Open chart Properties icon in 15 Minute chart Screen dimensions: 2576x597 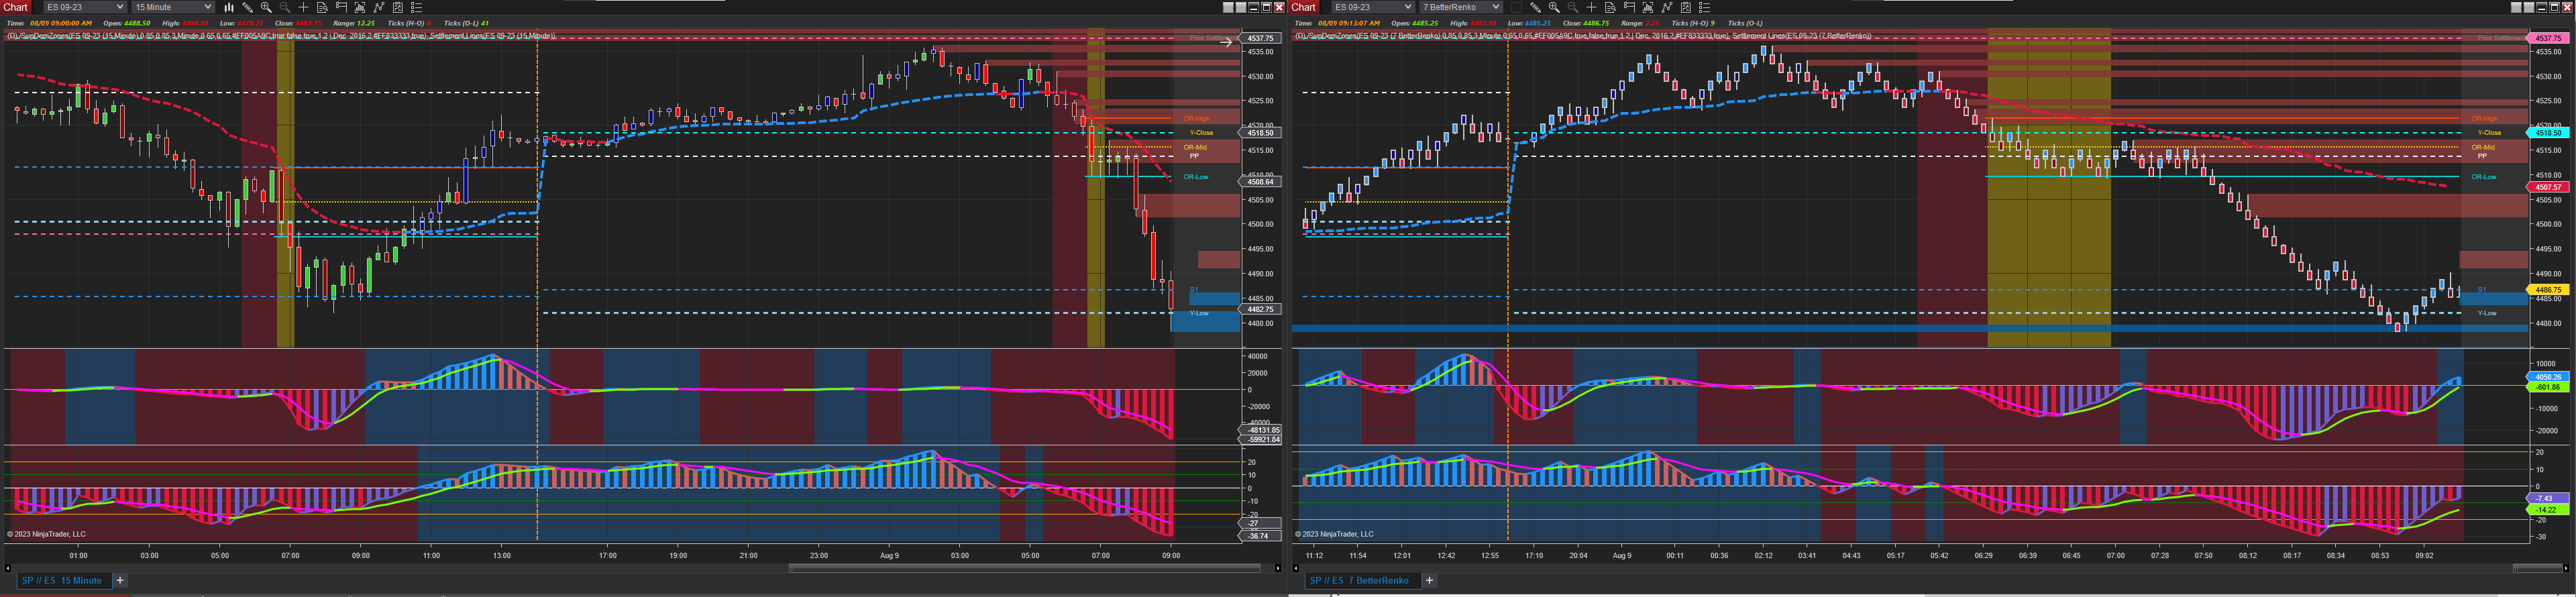click(398, 7)
